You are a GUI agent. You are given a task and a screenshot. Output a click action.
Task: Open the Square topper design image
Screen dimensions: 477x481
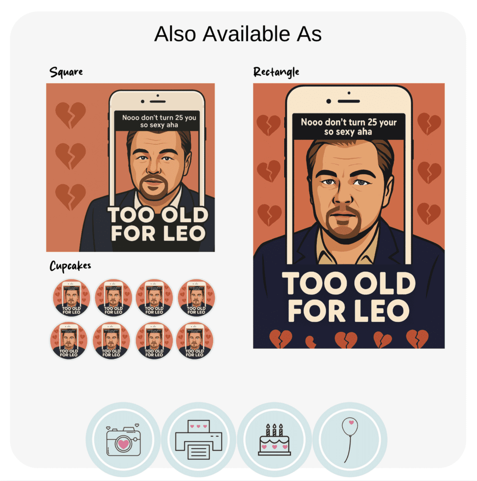[x=130, y=167]
